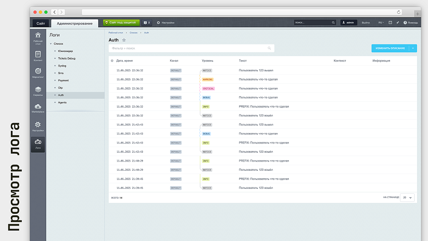Open the Рабочий стол sidebar section
The image size is (428, 241).
[38, 38]
